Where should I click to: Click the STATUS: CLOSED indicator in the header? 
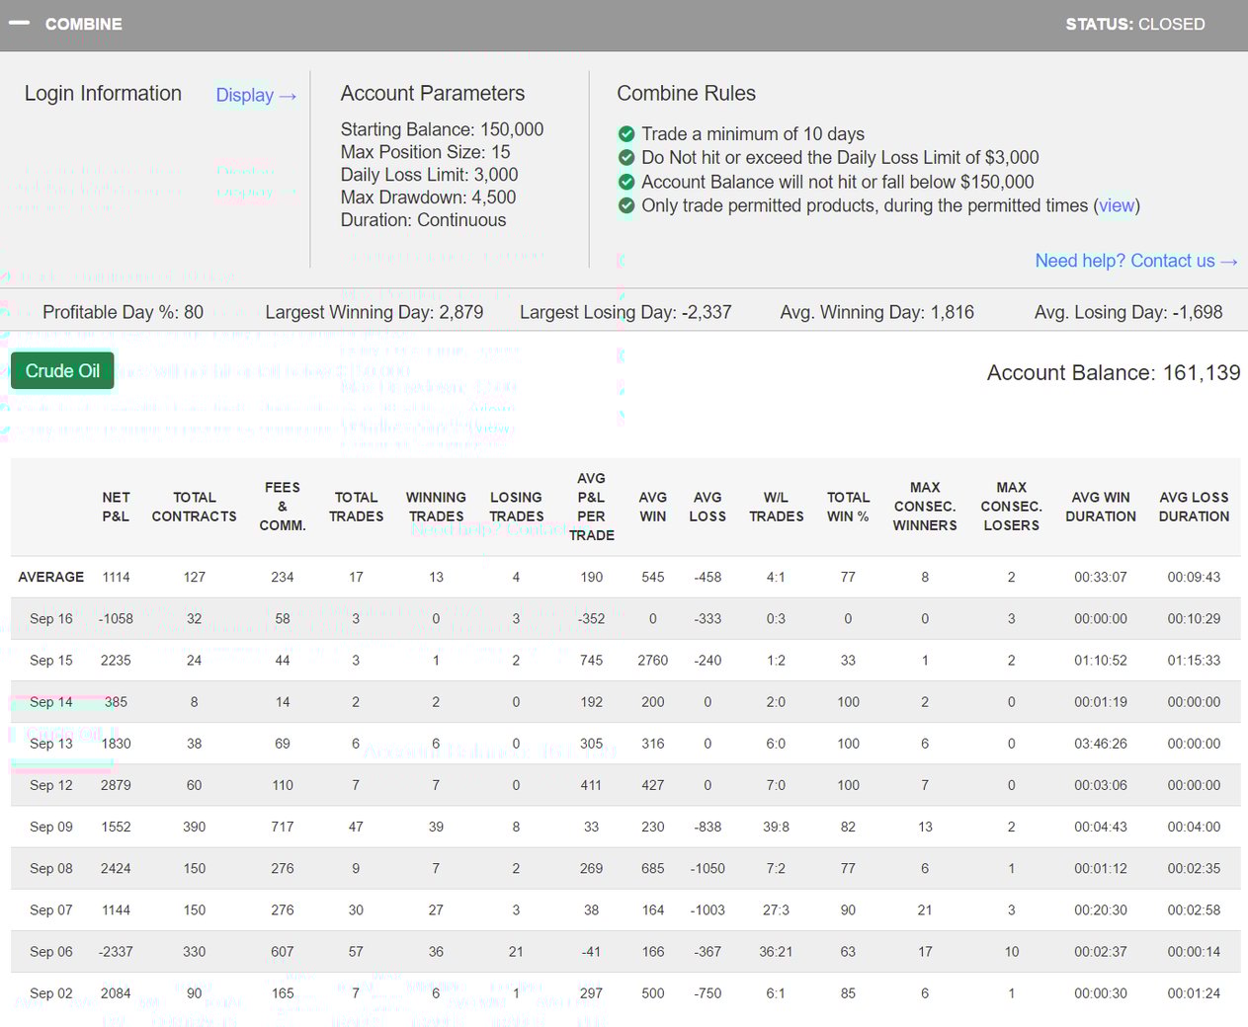coord(1134,24)
